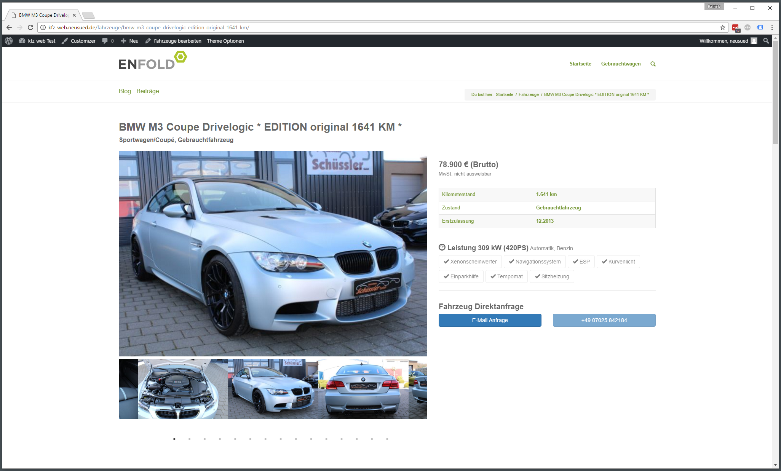Click the phone number +49 07025 842184 button
781x471 pixels.
(x=604, y=320)
